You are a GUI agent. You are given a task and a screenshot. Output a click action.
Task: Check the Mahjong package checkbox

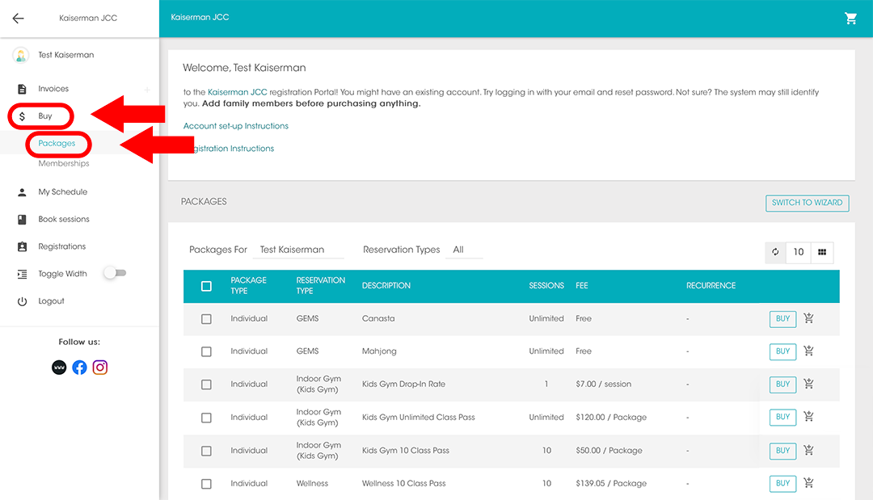pyautogui.click(x=206, y=351)
